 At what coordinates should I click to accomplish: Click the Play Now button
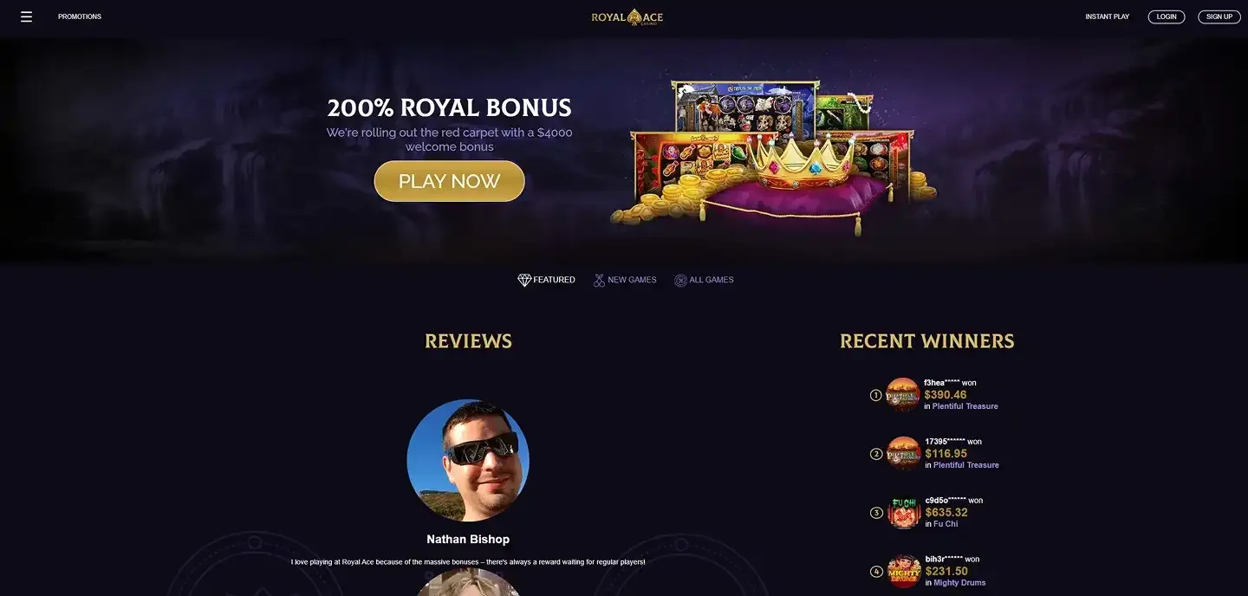coord(449,181)
